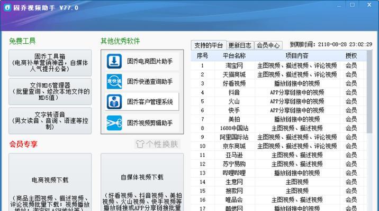The width and height of the screenshot is (379, 211).
Task: Click 平台名称 column header
Action: pyautogui.click(x=234, y=56)
